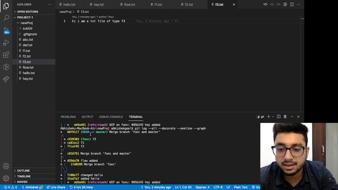The image size is (338, 190).
Task: Change UTF-8 encoding in status bar
Action: pos(218,187)
